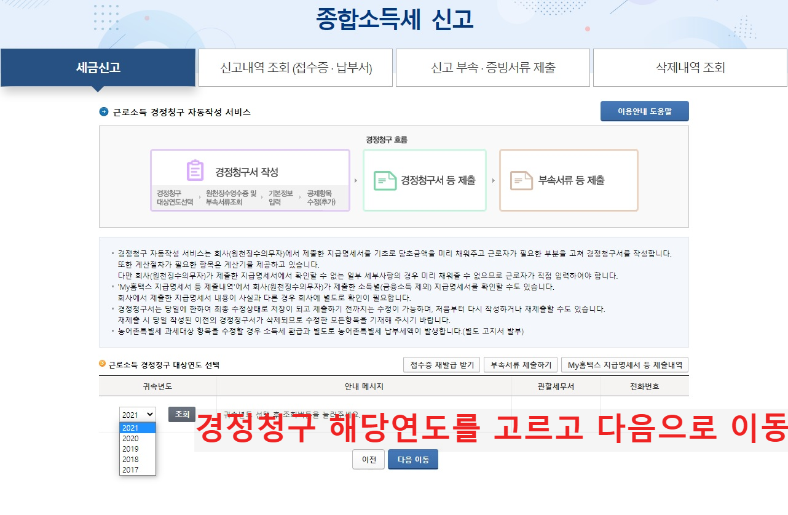The width and height of the screenshot is (788, 515).
Task: Click the 경정청구서 등 제출 document icon
Action: coord(385,180)
